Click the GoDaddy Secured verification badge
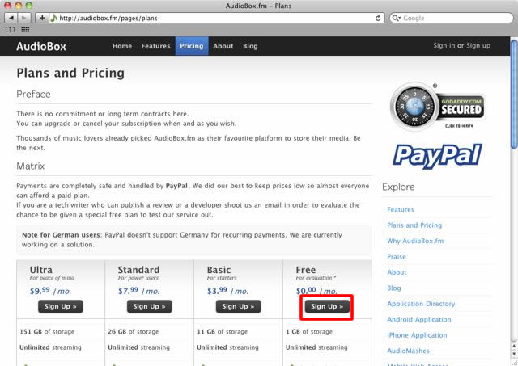This screenshot has width=518, height=366. pyautogui.click(x=437, y=107)
